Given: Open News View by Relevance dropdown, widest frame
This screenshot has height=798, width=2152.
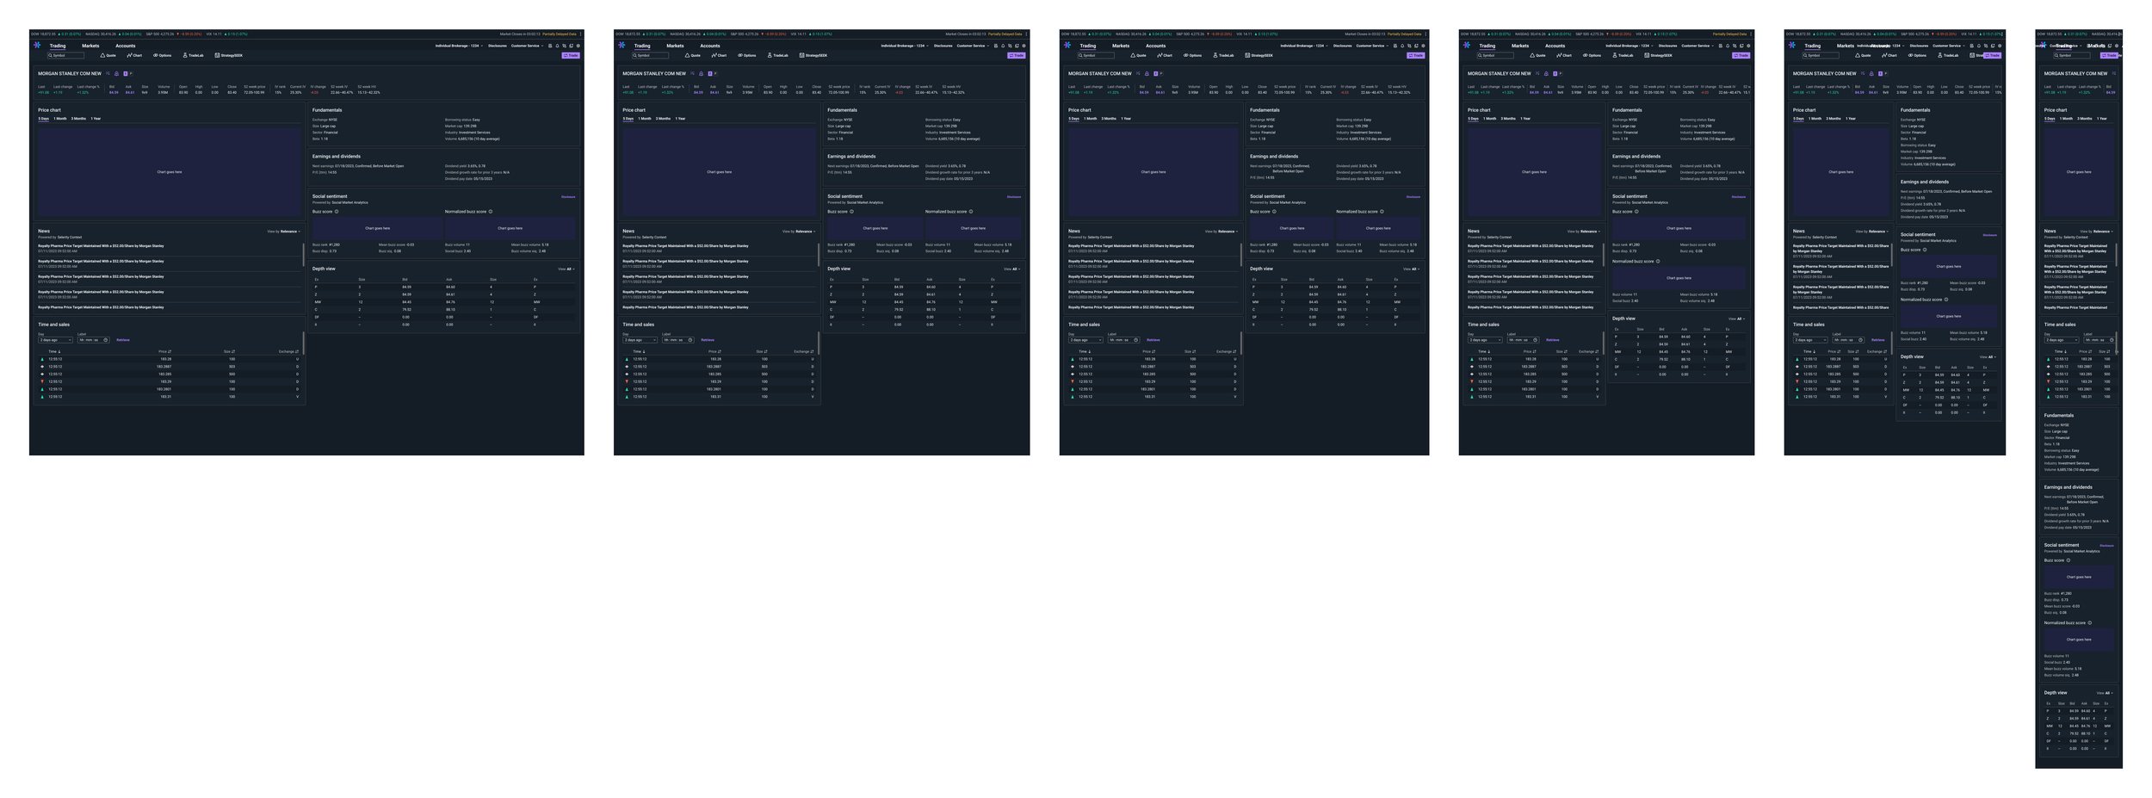Looking at the screenshot, I should click(283, 232).
